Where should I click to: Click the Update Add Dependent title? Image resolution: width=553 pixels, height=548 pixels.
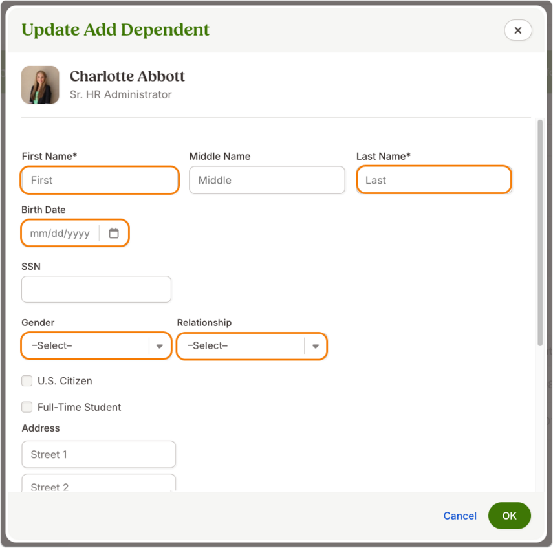(x=116, y=30)
